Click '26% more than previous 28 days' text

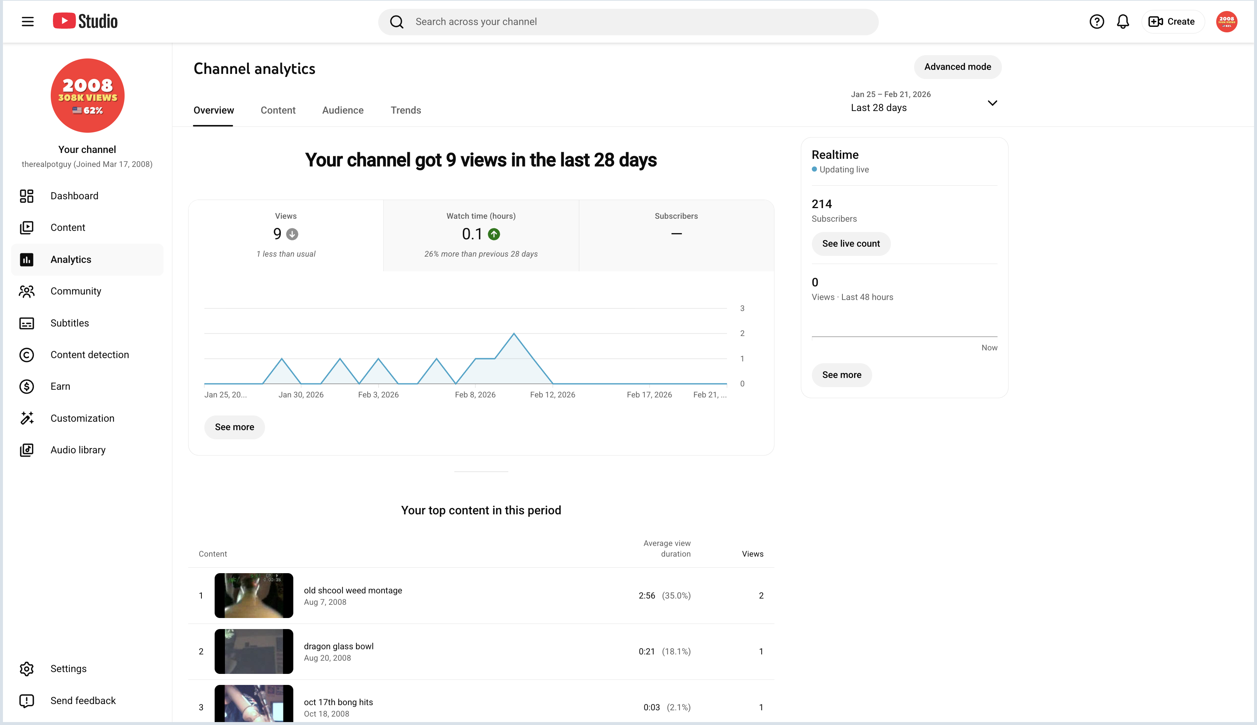[481, 254]
